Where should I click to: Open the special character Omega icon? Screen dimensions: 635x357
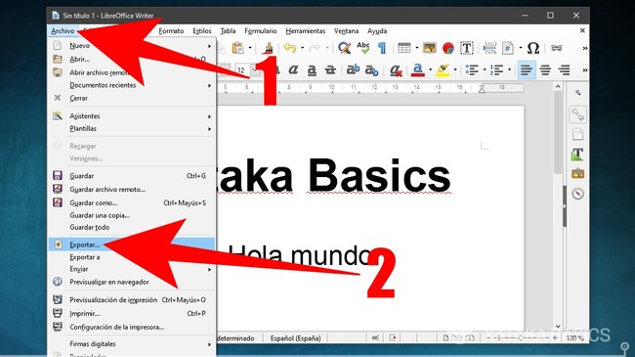(533, 48)
